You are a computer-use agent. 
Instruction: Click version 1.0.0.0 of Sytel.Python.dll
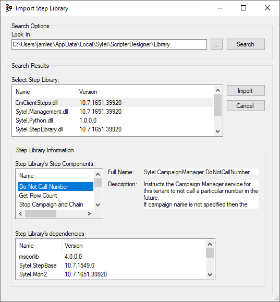click(x=88, y=120)
